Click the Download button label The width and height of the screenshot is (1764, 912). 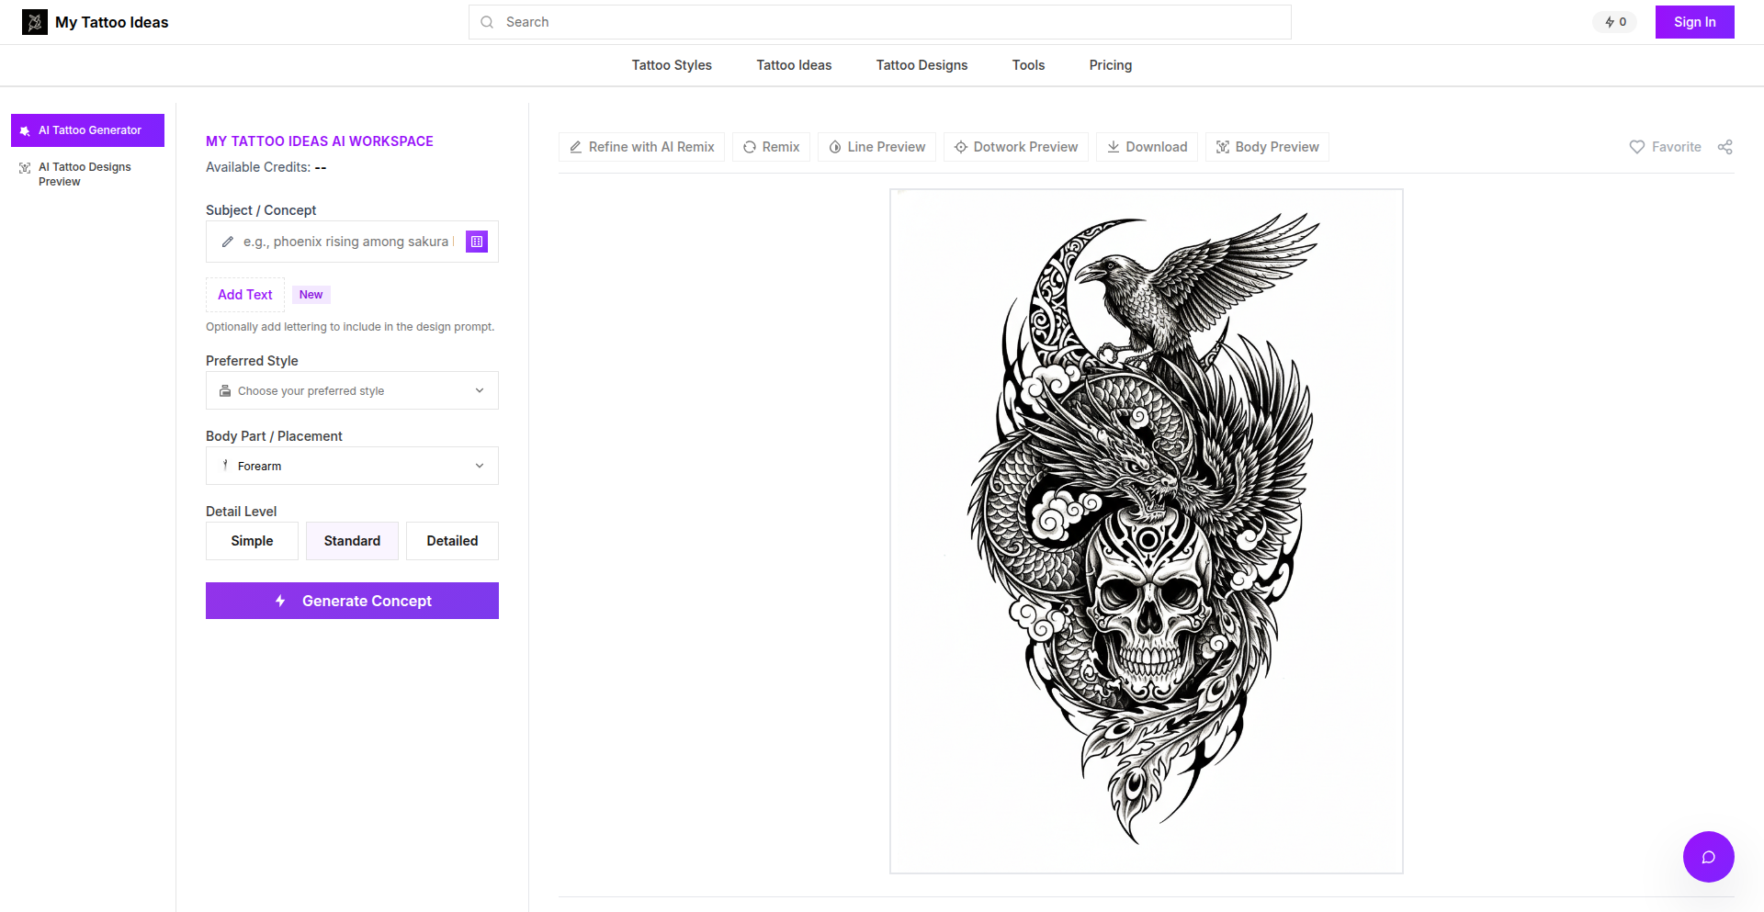coord(1157,147)
